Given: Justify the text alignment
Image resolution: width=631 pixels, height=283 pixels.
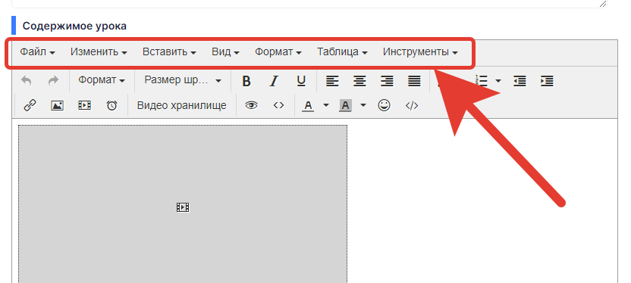Looking at the screenshot, I should [x=414, y=81].
